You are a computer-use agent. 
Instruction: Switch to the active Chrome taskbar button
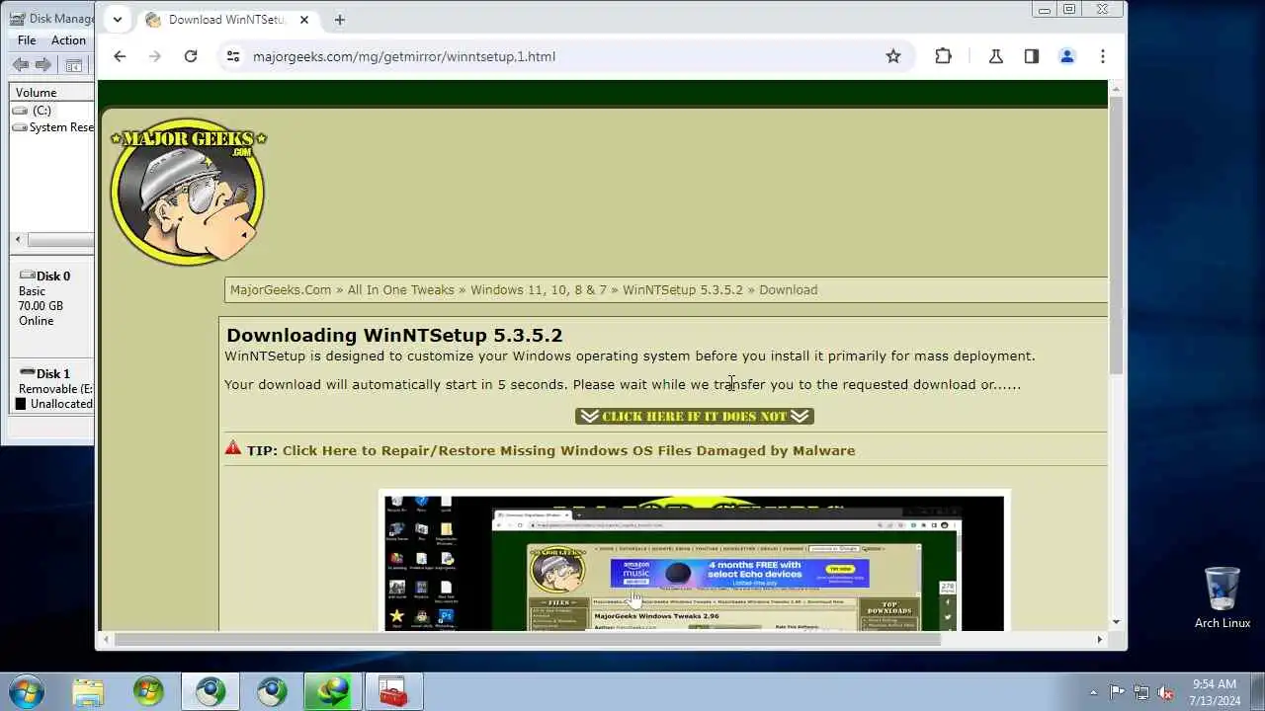pos(210,692)
